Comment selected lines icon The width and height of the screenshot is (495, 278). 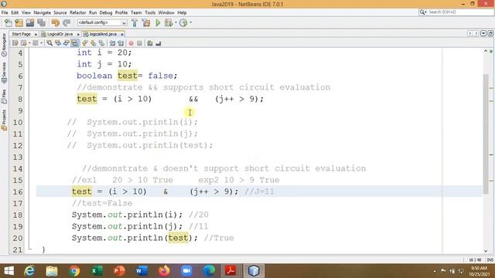click(x=150, y=43)
